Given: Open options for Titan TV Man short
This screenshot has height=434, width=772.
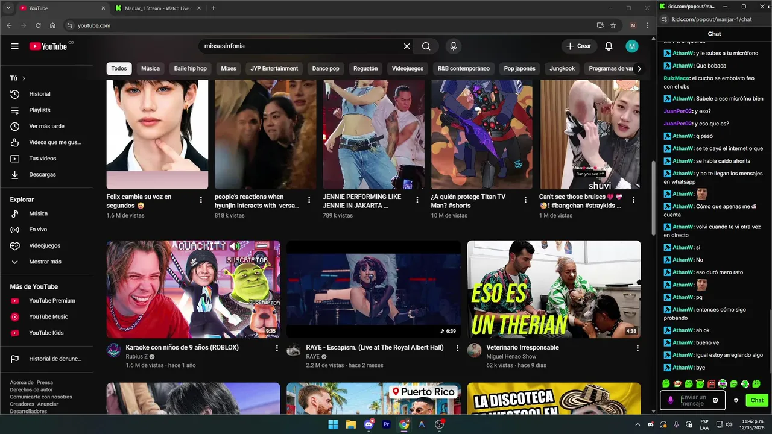Looking at the screenshot, I should [x=525, y=200].
